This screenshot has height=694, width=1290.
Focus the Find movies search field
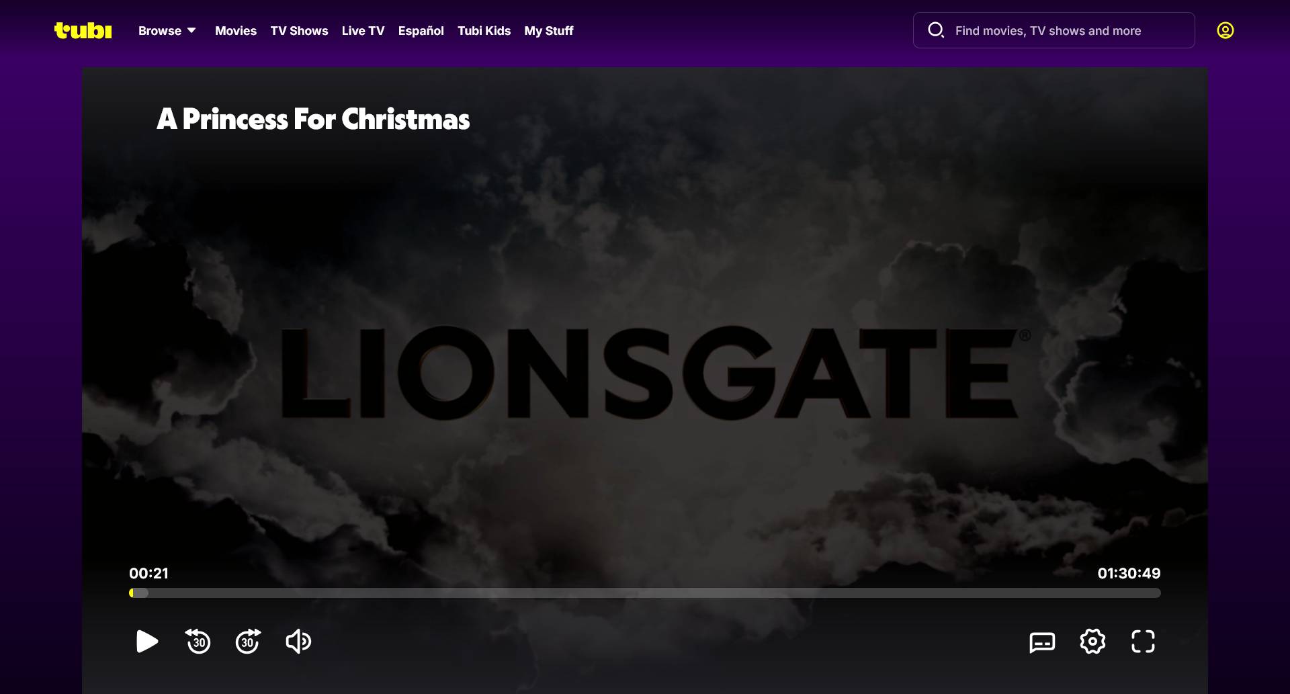coord(1053,30)
